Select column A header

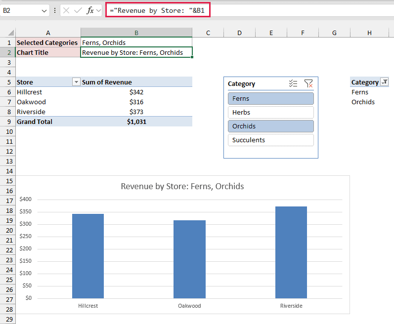(x=48, y=33)
